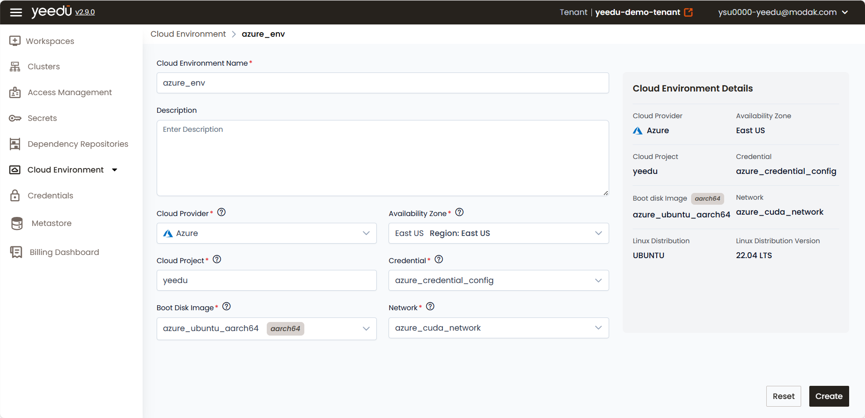This screenshot has width=865, height=418.
Task: Show help for Network field
Action: (430, 306)
